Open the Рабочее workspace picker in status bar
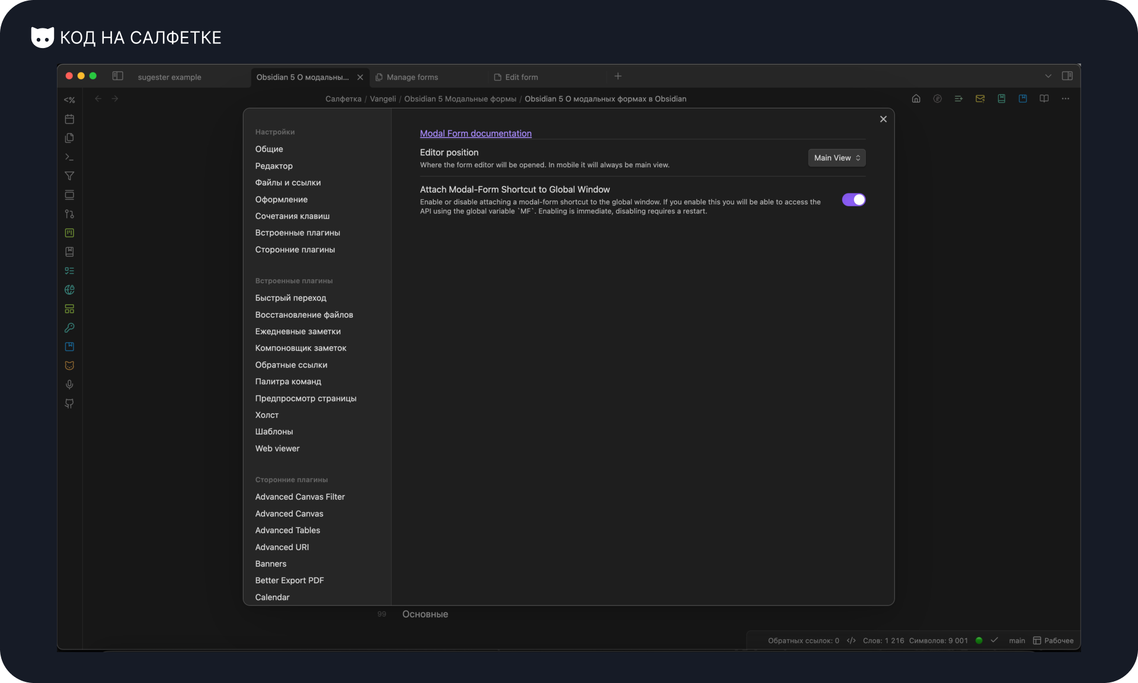The width and height of the screenshot is (1138, 683). (x=1053, y=640)
